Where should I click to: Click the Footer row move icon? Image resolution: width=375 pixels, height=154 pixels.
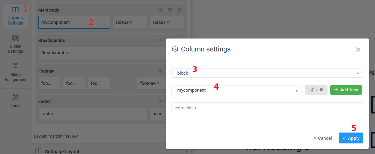coord(161,101)
